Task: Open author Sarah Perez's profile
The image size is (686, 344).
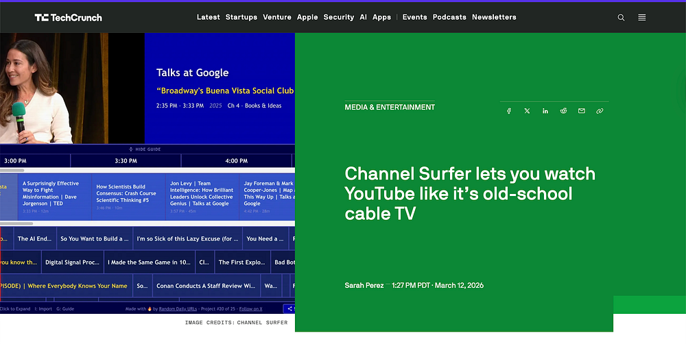Action: [x=364, y=286]
